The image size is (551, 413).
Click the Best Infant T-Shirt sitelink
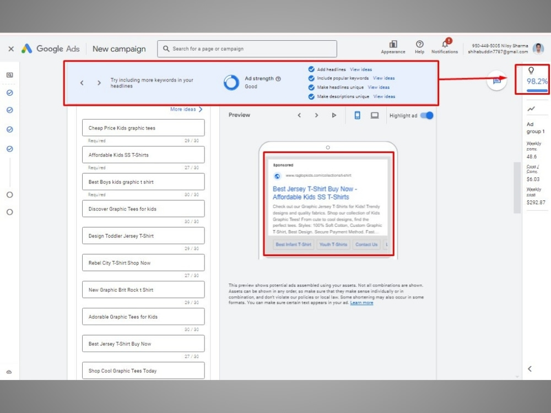pyautogui.click(x=294, y=244)
